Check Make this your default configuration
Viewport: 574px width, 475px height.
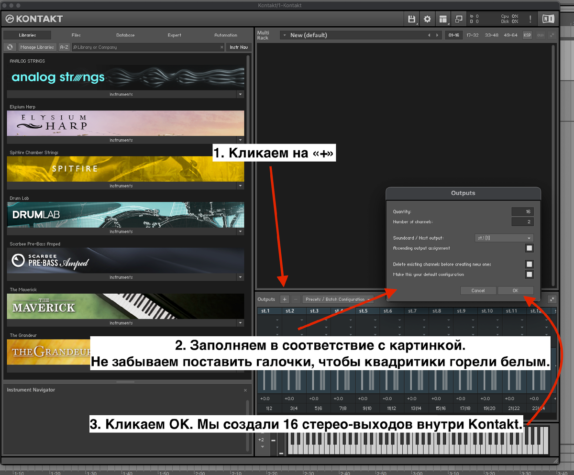pos(529,275)
